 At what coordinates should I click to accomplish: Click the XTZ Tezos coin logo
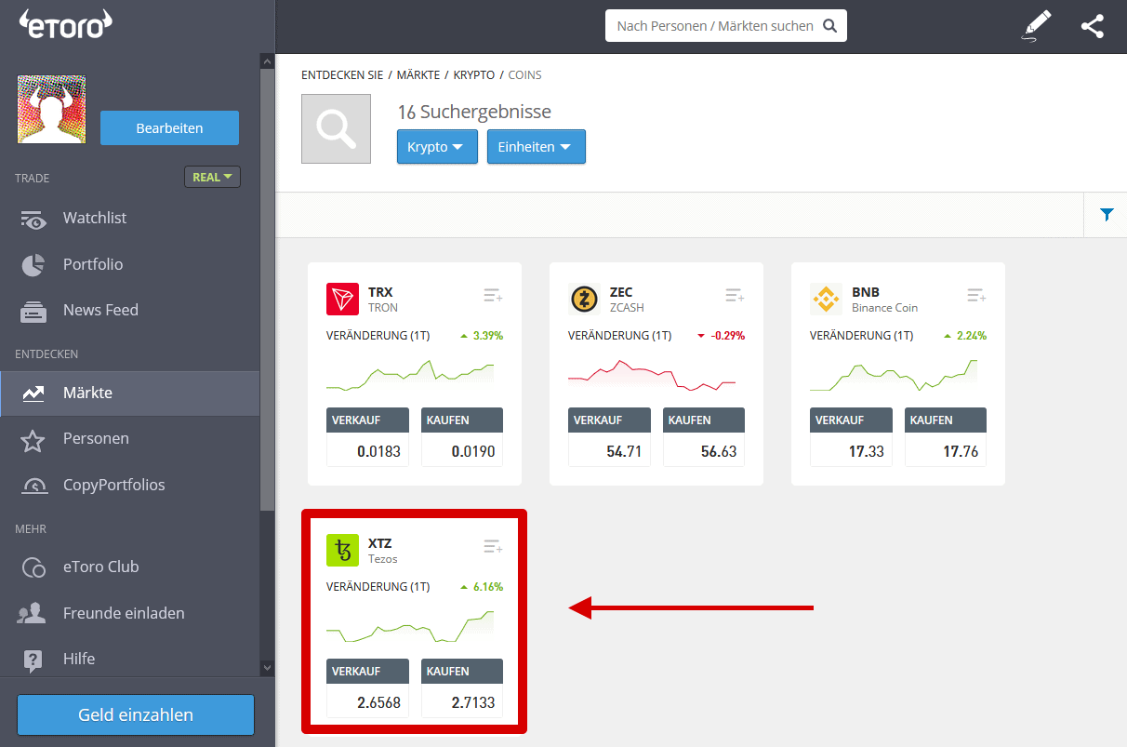pyautogui.click(x=341, y=552)
